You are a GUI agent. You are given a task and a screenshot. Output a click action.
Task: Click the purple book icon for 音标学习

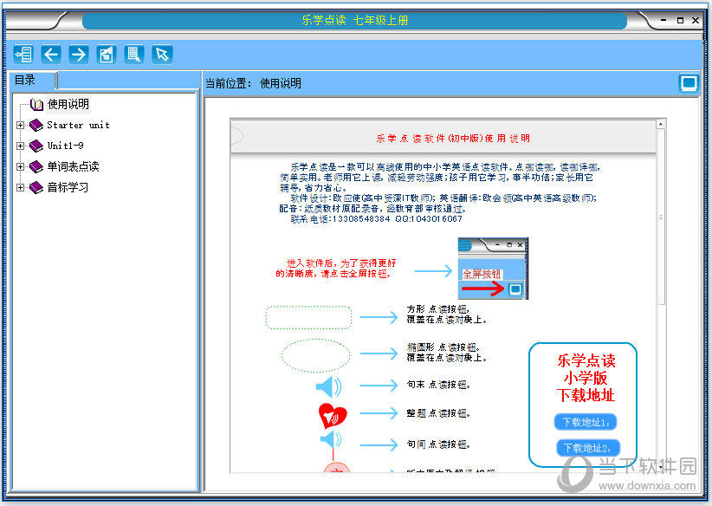(36, 187)
